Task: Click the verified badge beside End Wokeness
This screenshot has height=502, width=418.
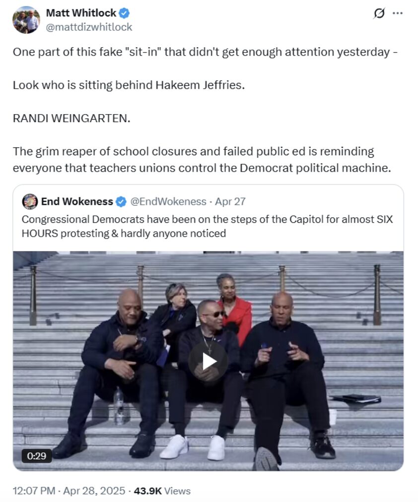Action: [x=121, y=202]
